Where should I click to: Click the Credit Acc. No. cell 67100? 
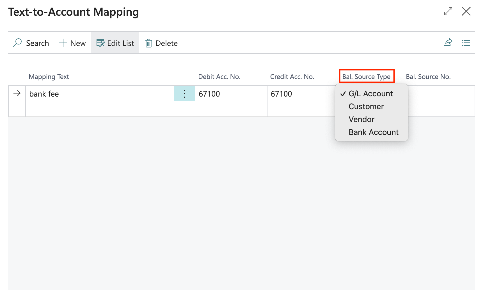coord(301,93)
